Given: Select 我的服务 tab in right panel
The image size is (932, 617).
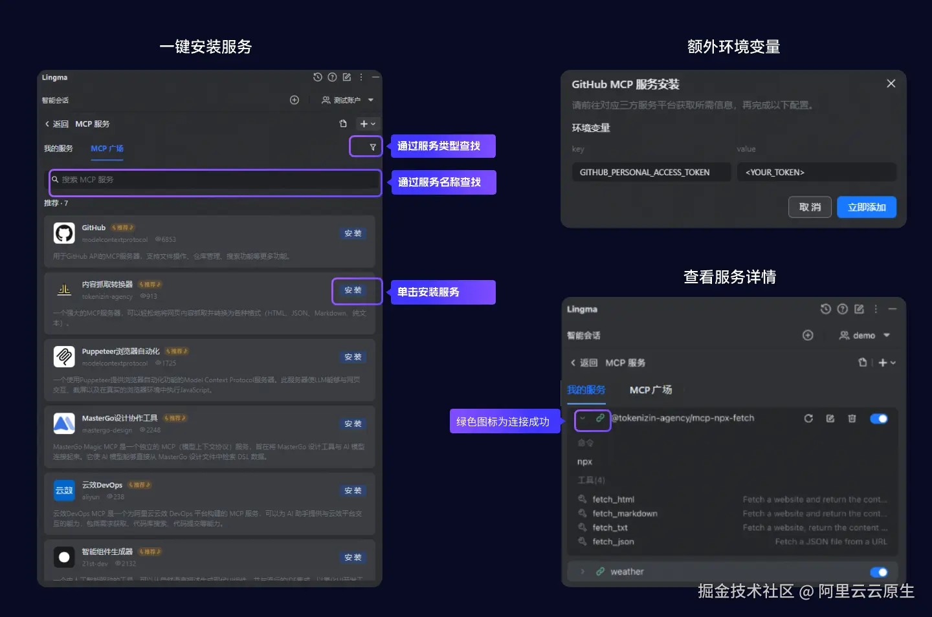Looking at the screenshot, I should click(x=586, y=390).
